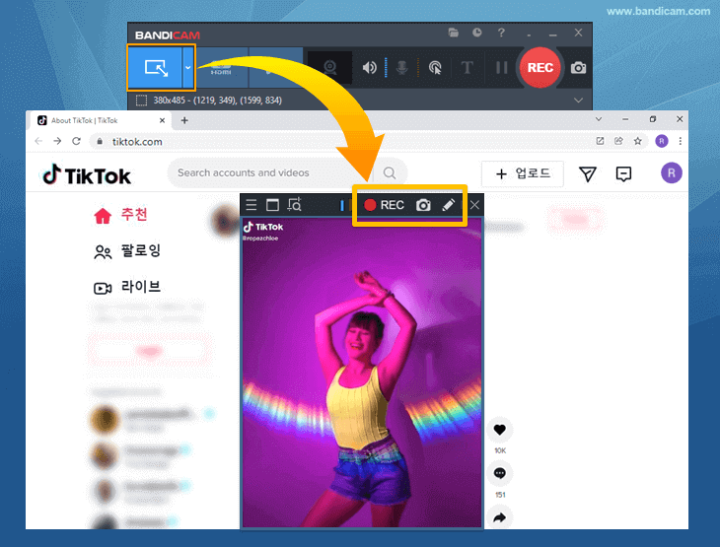
Task: Go forward in the browser
Action: tap(57, 141)
